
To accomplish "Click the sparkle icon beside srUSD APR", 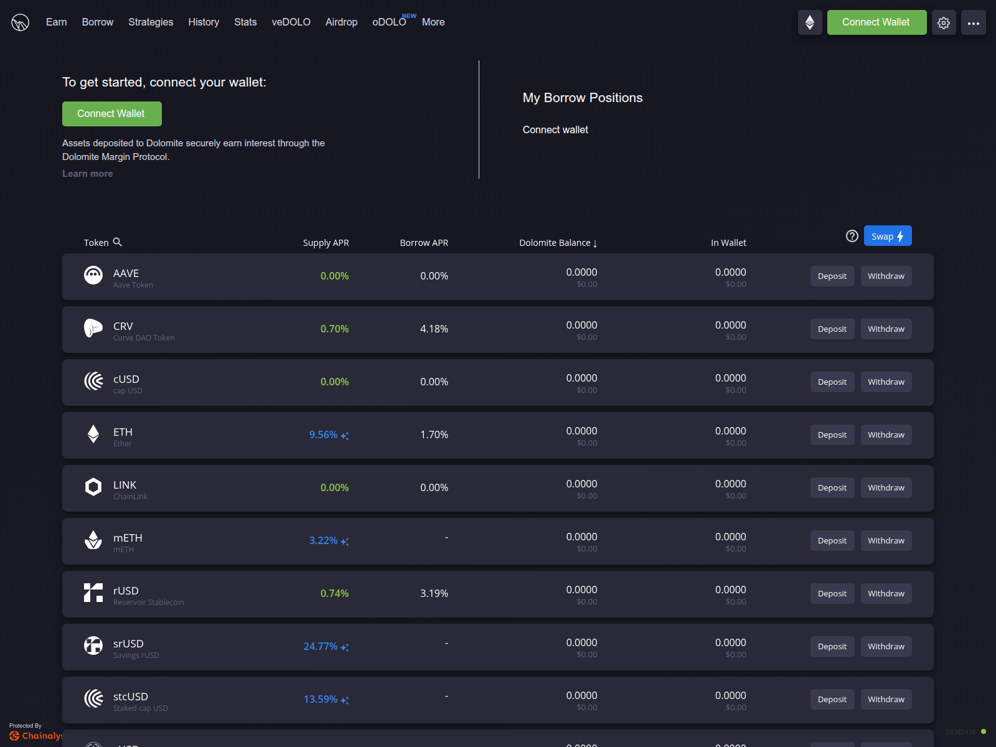I will pos(345,647).
